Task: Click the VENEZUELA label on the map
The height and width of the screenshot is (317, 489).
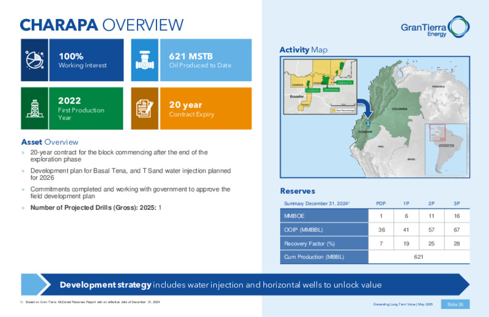Action: coord(438,86)
